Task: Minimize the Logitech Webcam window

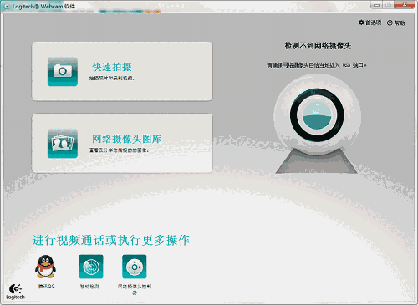Action: (x=376, y=5)
